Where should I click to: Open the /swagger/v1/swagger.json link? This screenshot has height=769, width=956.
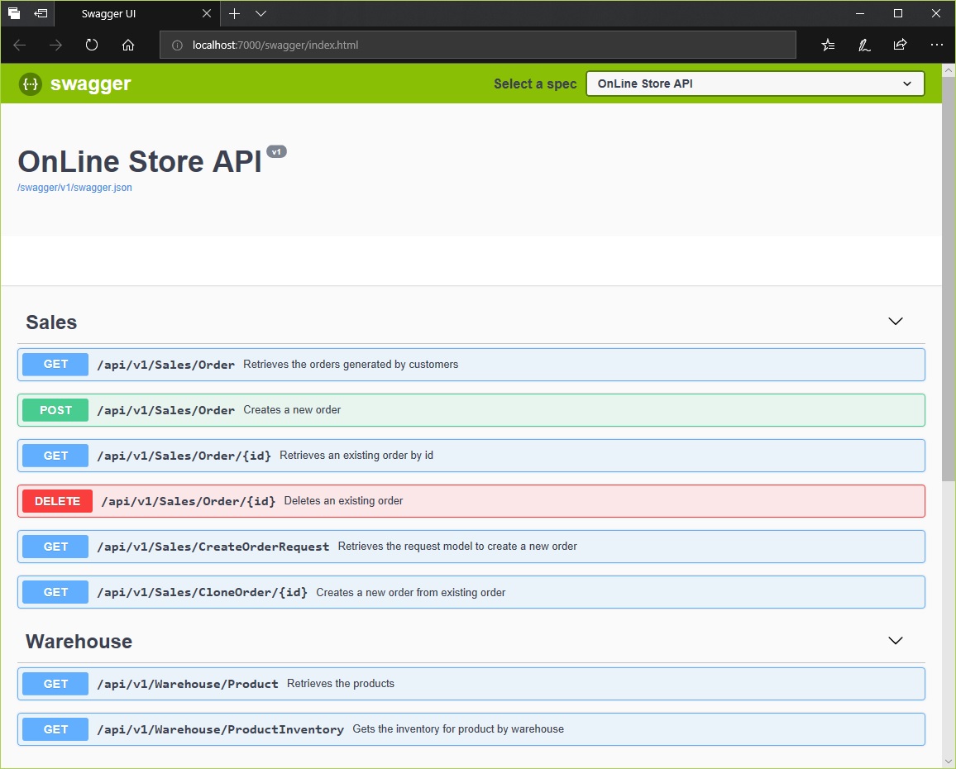point(74,187)
